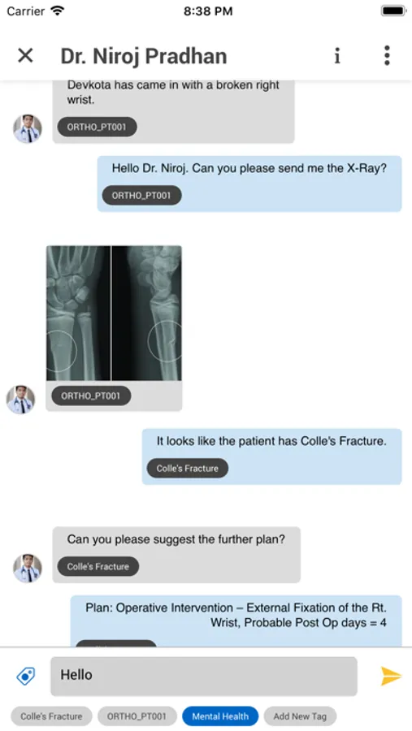This screenshot has width=412, height=731.
Task: Tap the doctor avatar beside the 'further plan' message
Action: pos(28,569)
